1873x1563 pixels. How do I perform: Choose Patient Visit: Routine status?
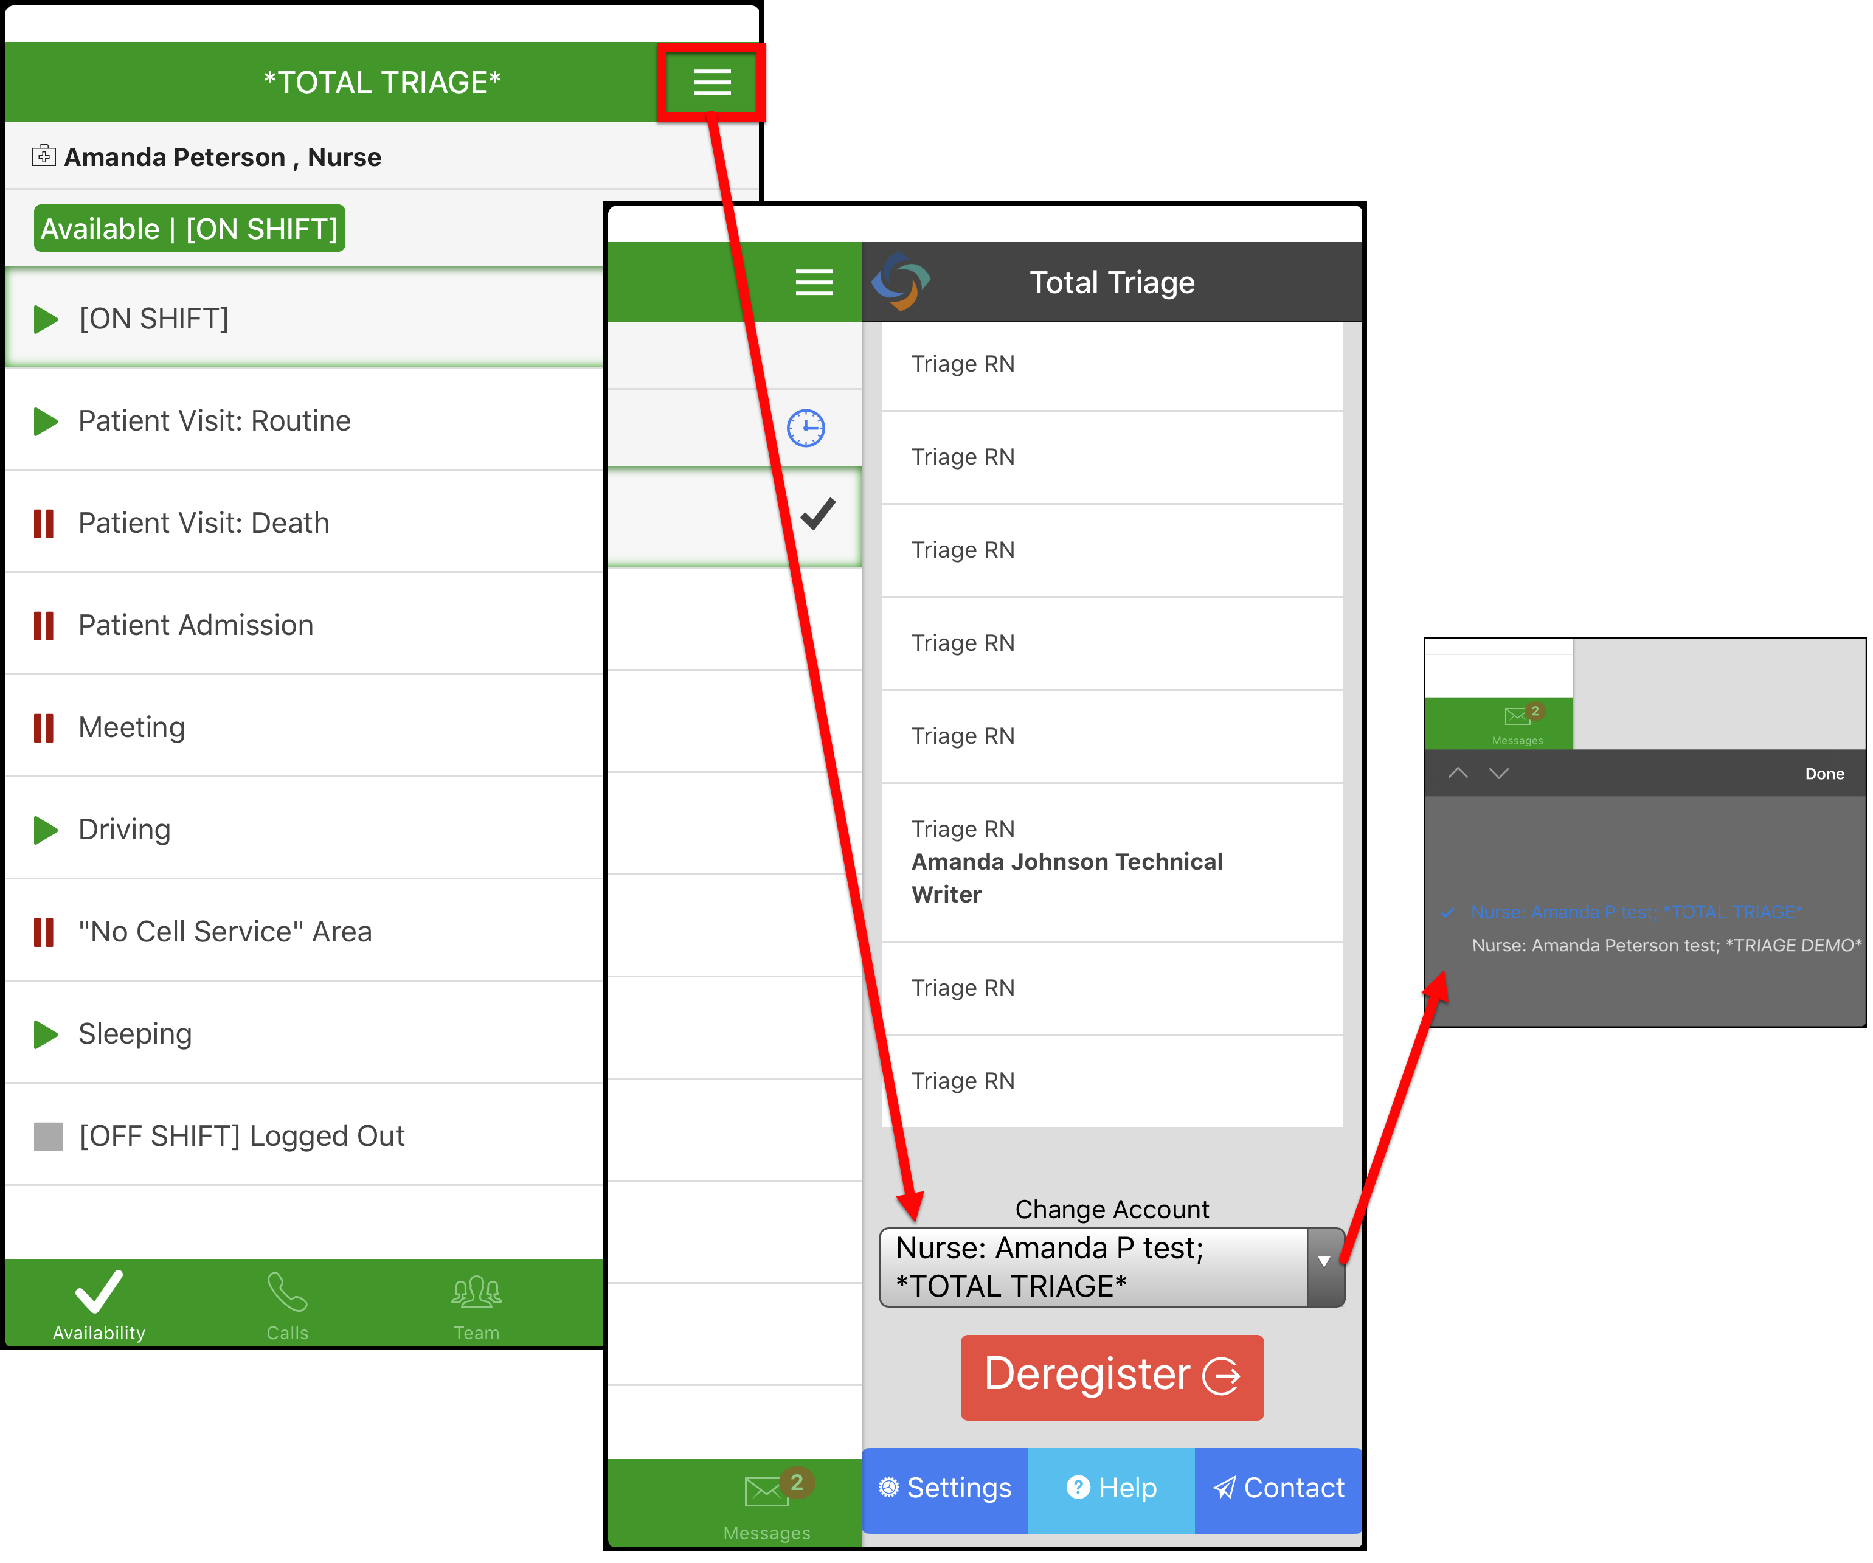(214, 420)
